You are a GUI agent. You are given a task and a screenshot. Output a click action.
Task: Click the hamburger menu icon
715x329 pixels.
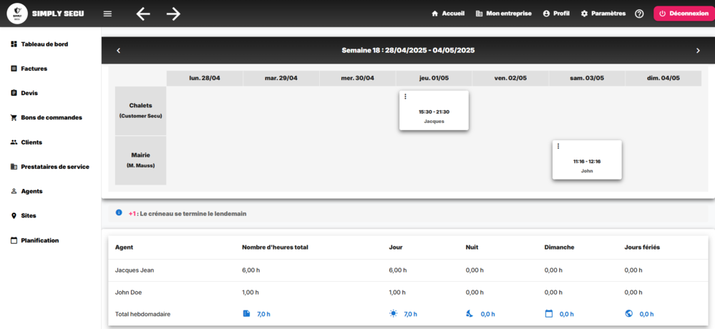pyautogui.click(x=107, y=14)
